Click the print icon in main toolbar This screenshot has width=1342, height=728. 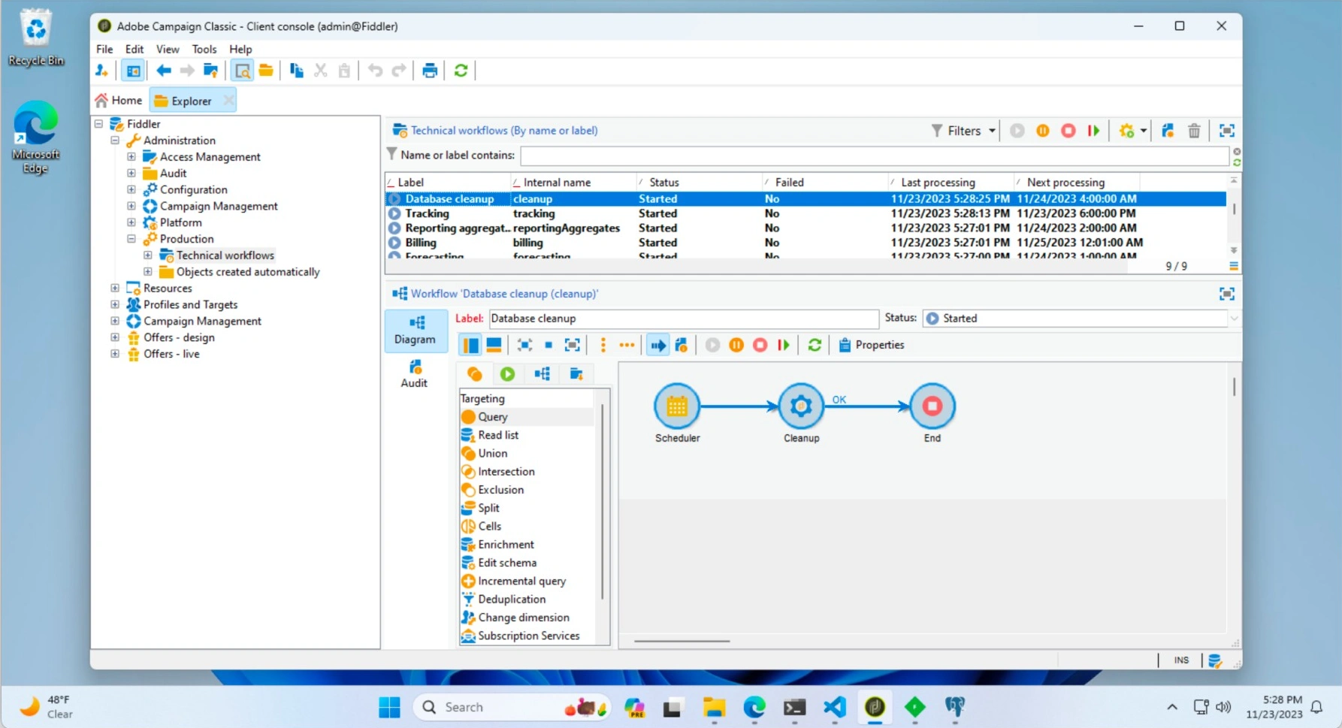tap(429, 71)
